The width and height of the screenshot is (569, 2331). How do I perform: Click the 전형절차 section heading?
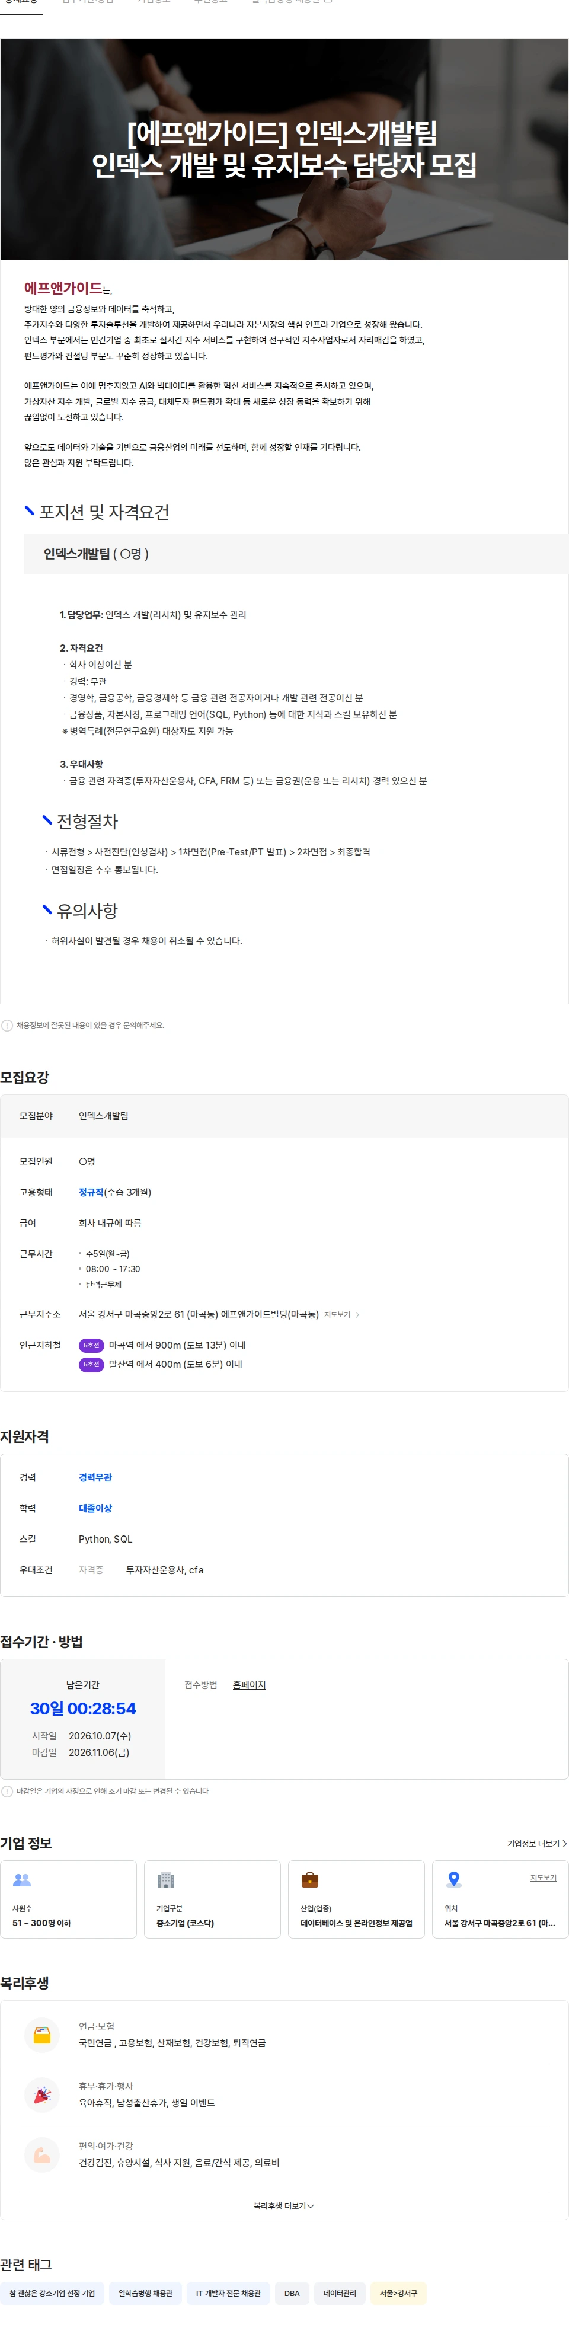point(87,822)
